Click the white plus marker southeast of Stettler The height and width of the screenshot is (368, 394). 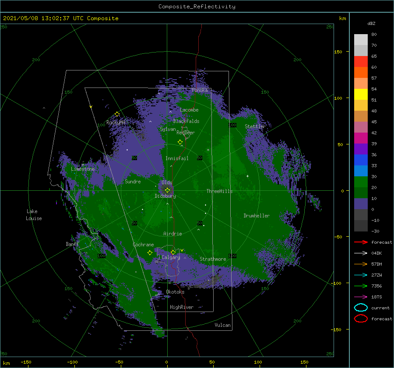tap(247, 176)
